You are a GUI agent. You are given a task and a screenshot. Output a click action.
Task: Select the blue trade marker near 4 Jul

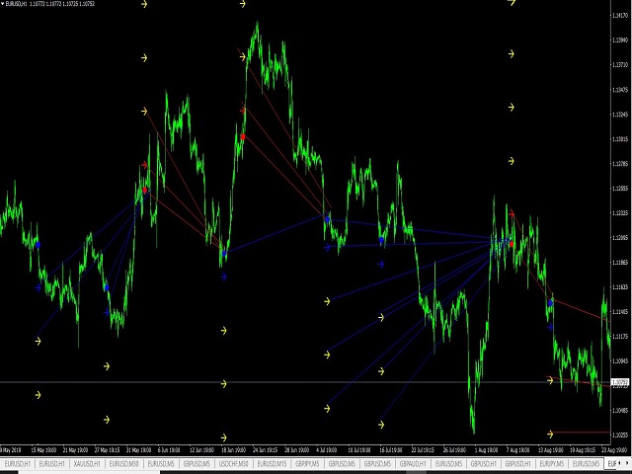pos(327,219)
